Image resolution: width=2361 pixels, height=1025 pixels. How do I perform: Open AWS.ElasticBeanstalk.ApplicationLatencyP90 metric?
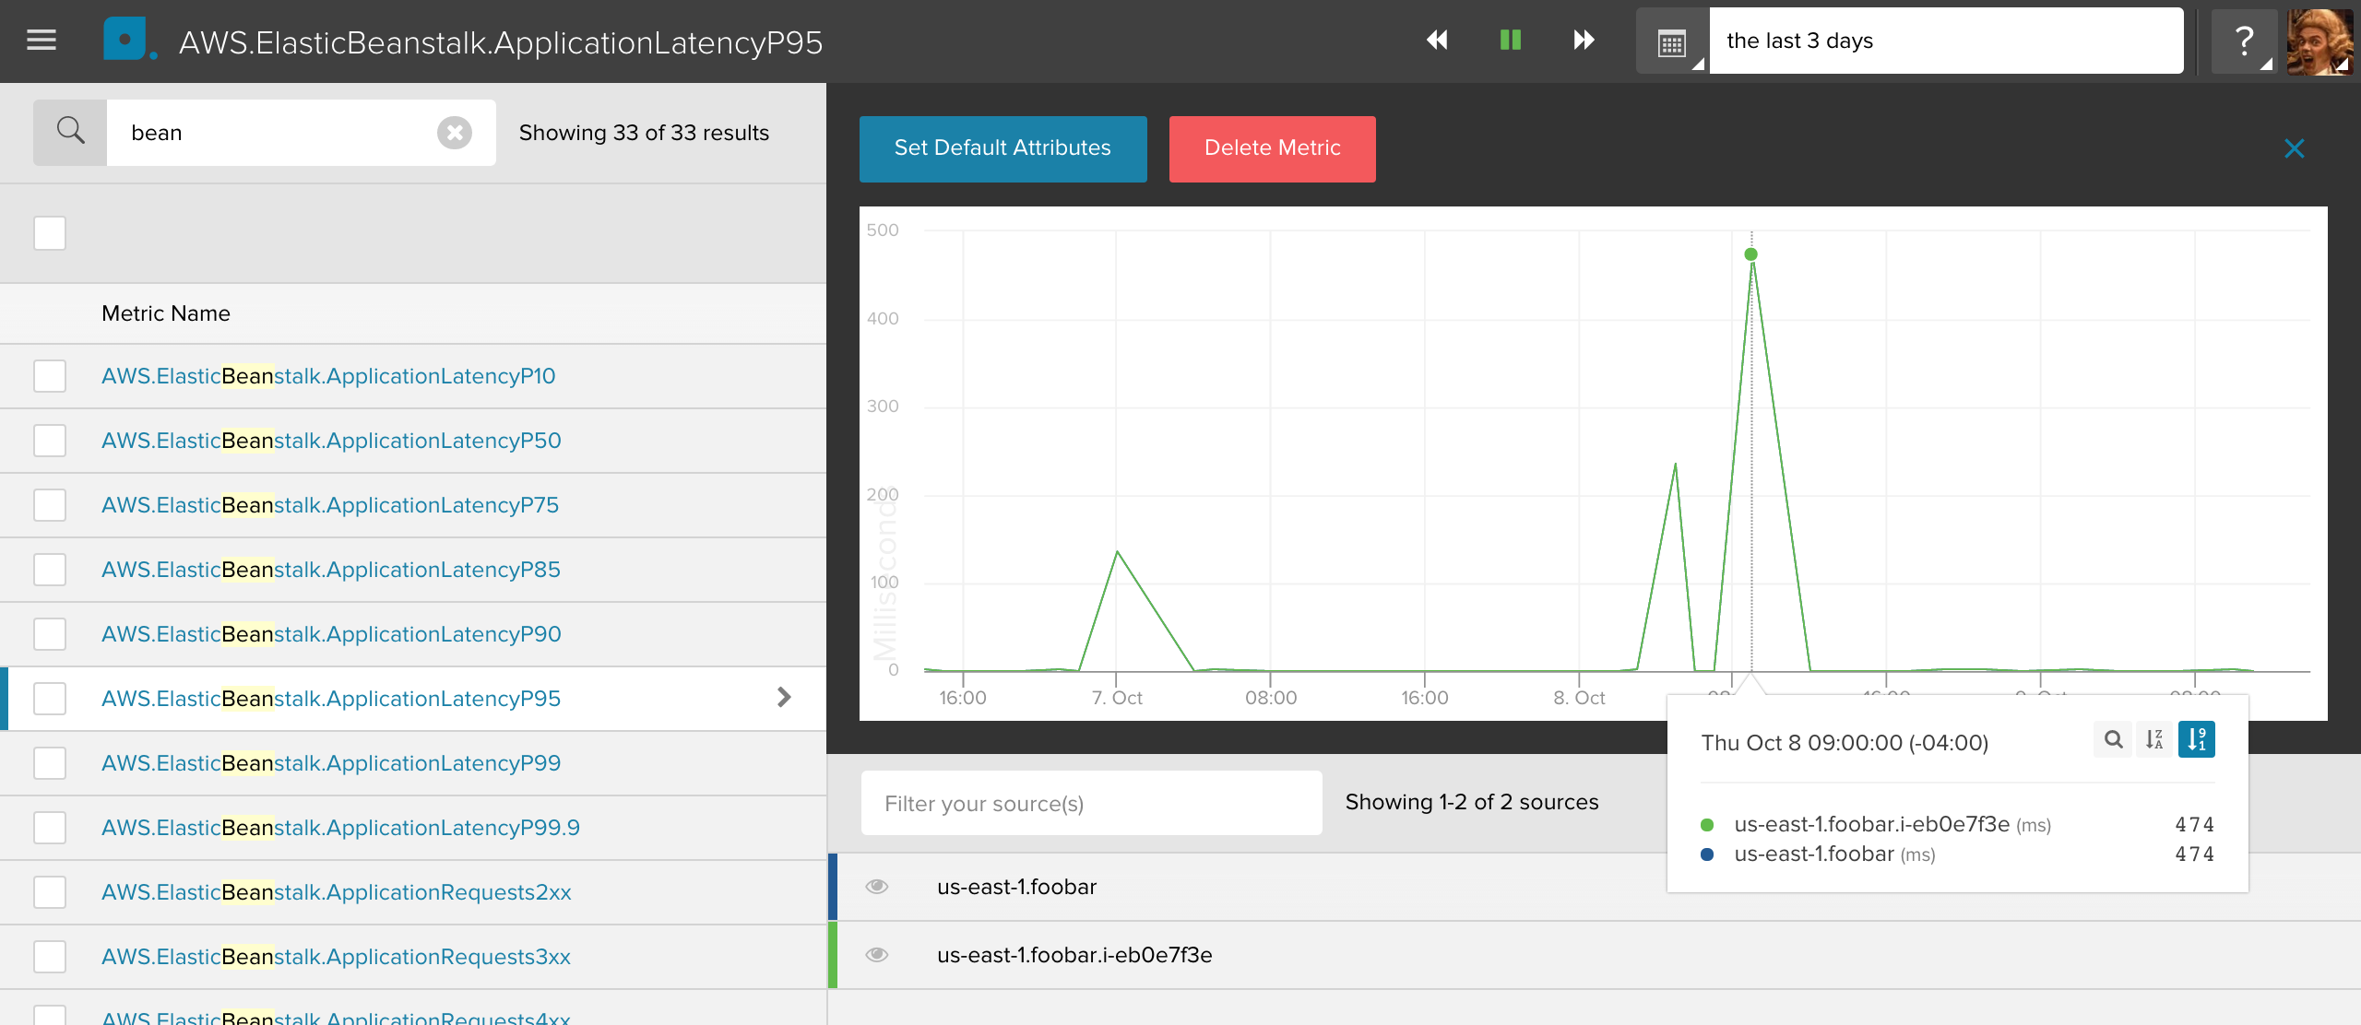(331, 634)
